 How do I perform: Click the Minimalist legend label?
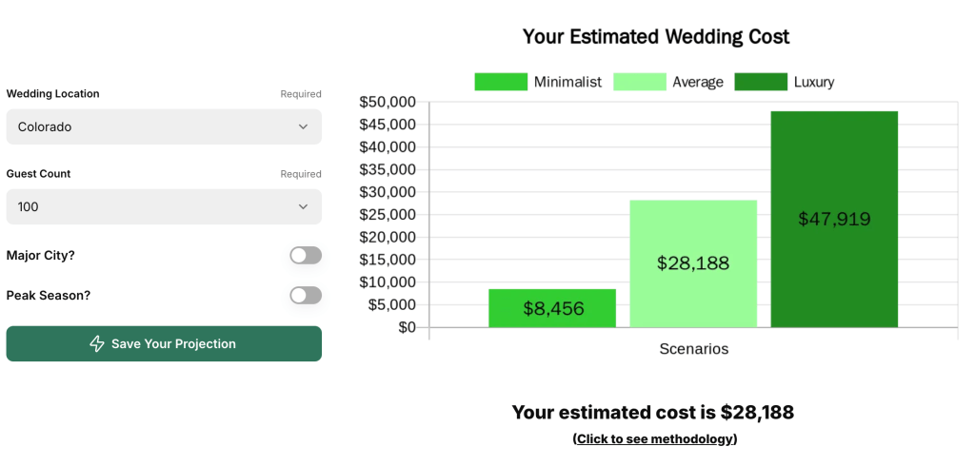click(x=567, y=82)
